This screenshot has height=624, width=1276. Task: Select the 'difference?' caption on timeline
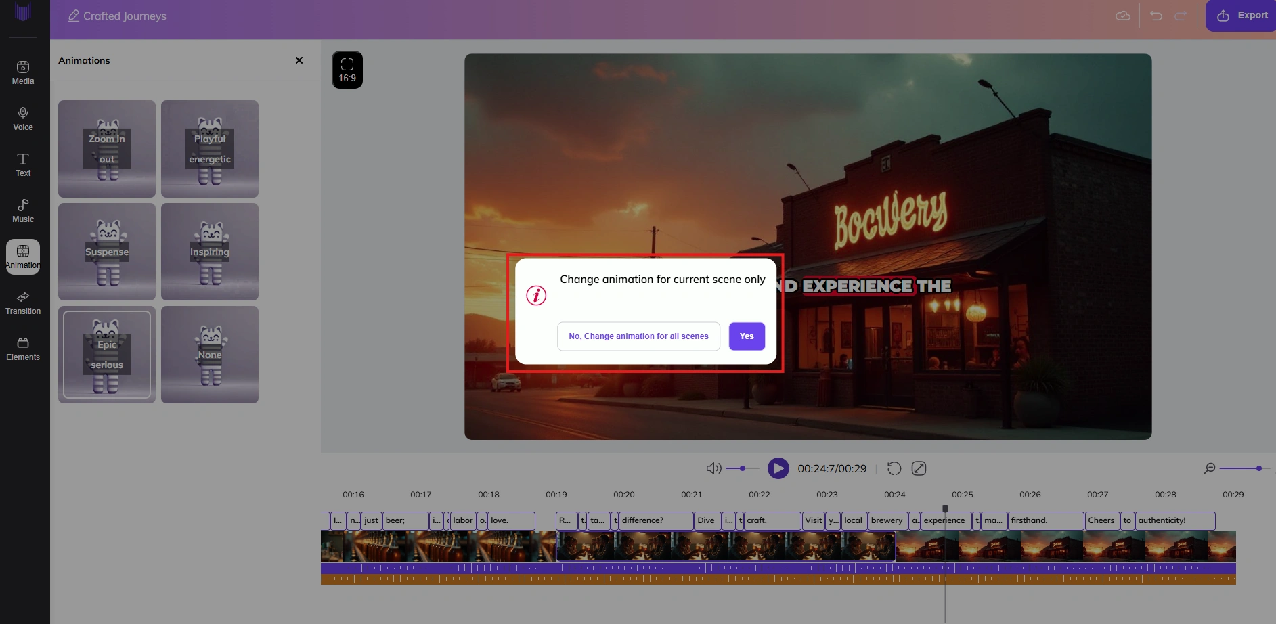[x=656, y=520]
